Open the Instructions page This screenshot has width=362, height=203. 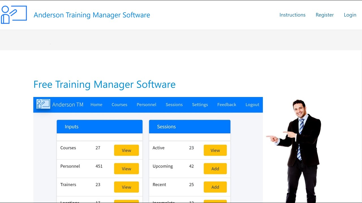click(x=292, y=15)
